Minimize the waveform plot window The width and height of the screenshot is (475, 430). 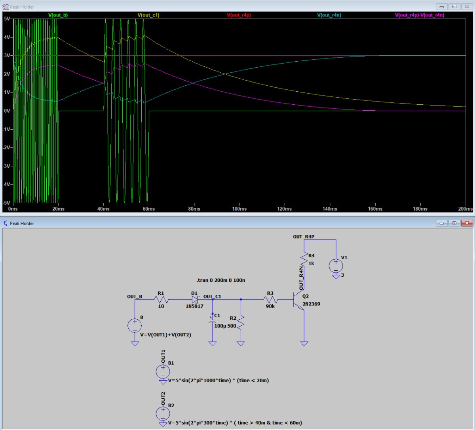coord(441,7)
